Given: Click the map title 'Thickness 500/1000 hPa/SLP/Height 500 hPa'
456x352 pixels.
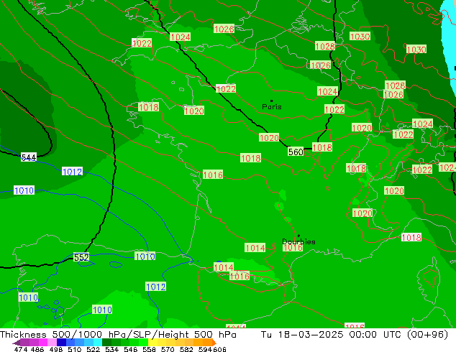Looking at the screenshot, I should pos(118,335).
